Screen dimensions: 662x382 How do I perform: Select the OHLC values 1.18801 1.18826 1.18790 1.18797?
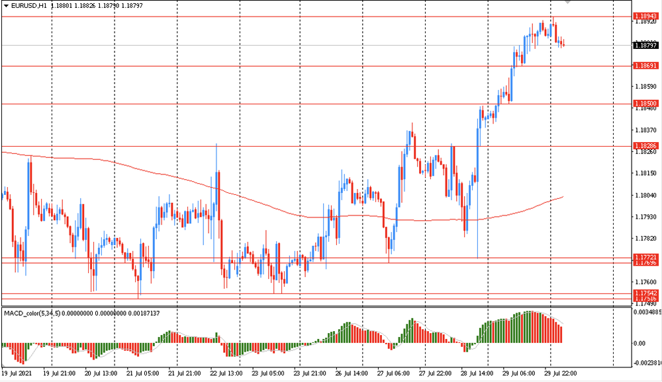97,6
